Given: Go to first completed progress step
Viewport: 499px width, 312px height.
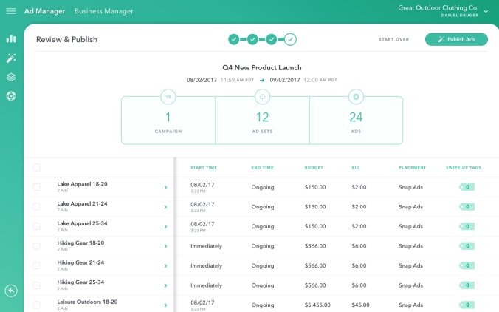Looking at the screenshot, I should pyautogui.click(x=233, y=39).
